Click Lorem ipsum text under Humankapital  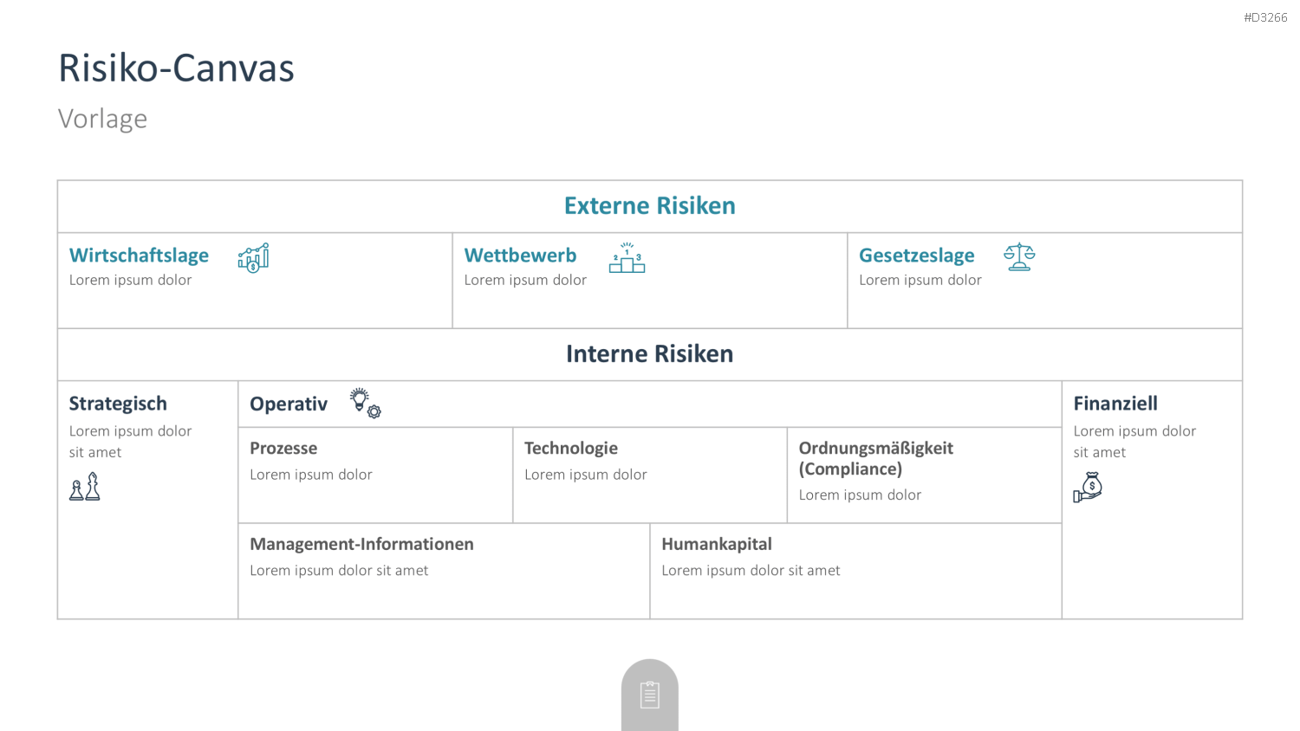(x=751, y=571)
